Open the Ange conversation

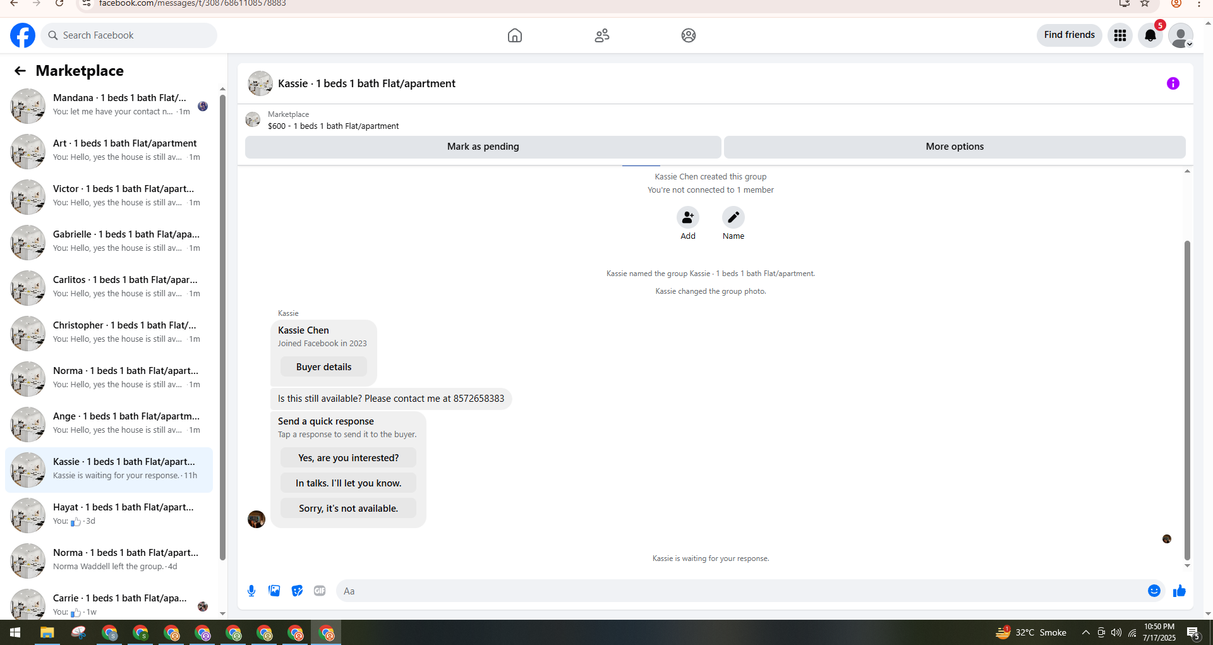click(109, 424)
